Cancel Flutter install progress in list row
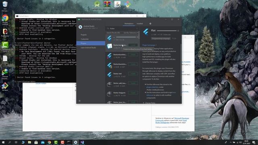The image size is (258, 145). click(x=137, y=37)
